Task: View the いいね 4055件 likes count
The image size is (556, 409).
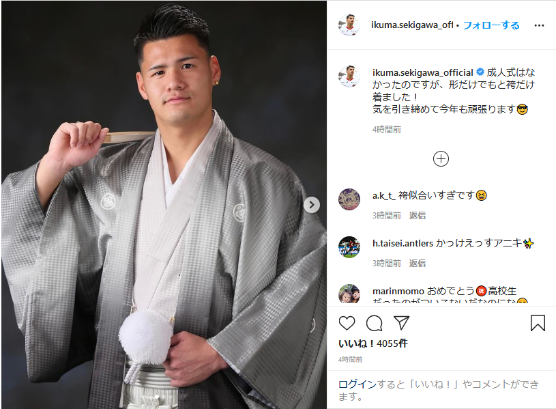Action: (373, 343)
